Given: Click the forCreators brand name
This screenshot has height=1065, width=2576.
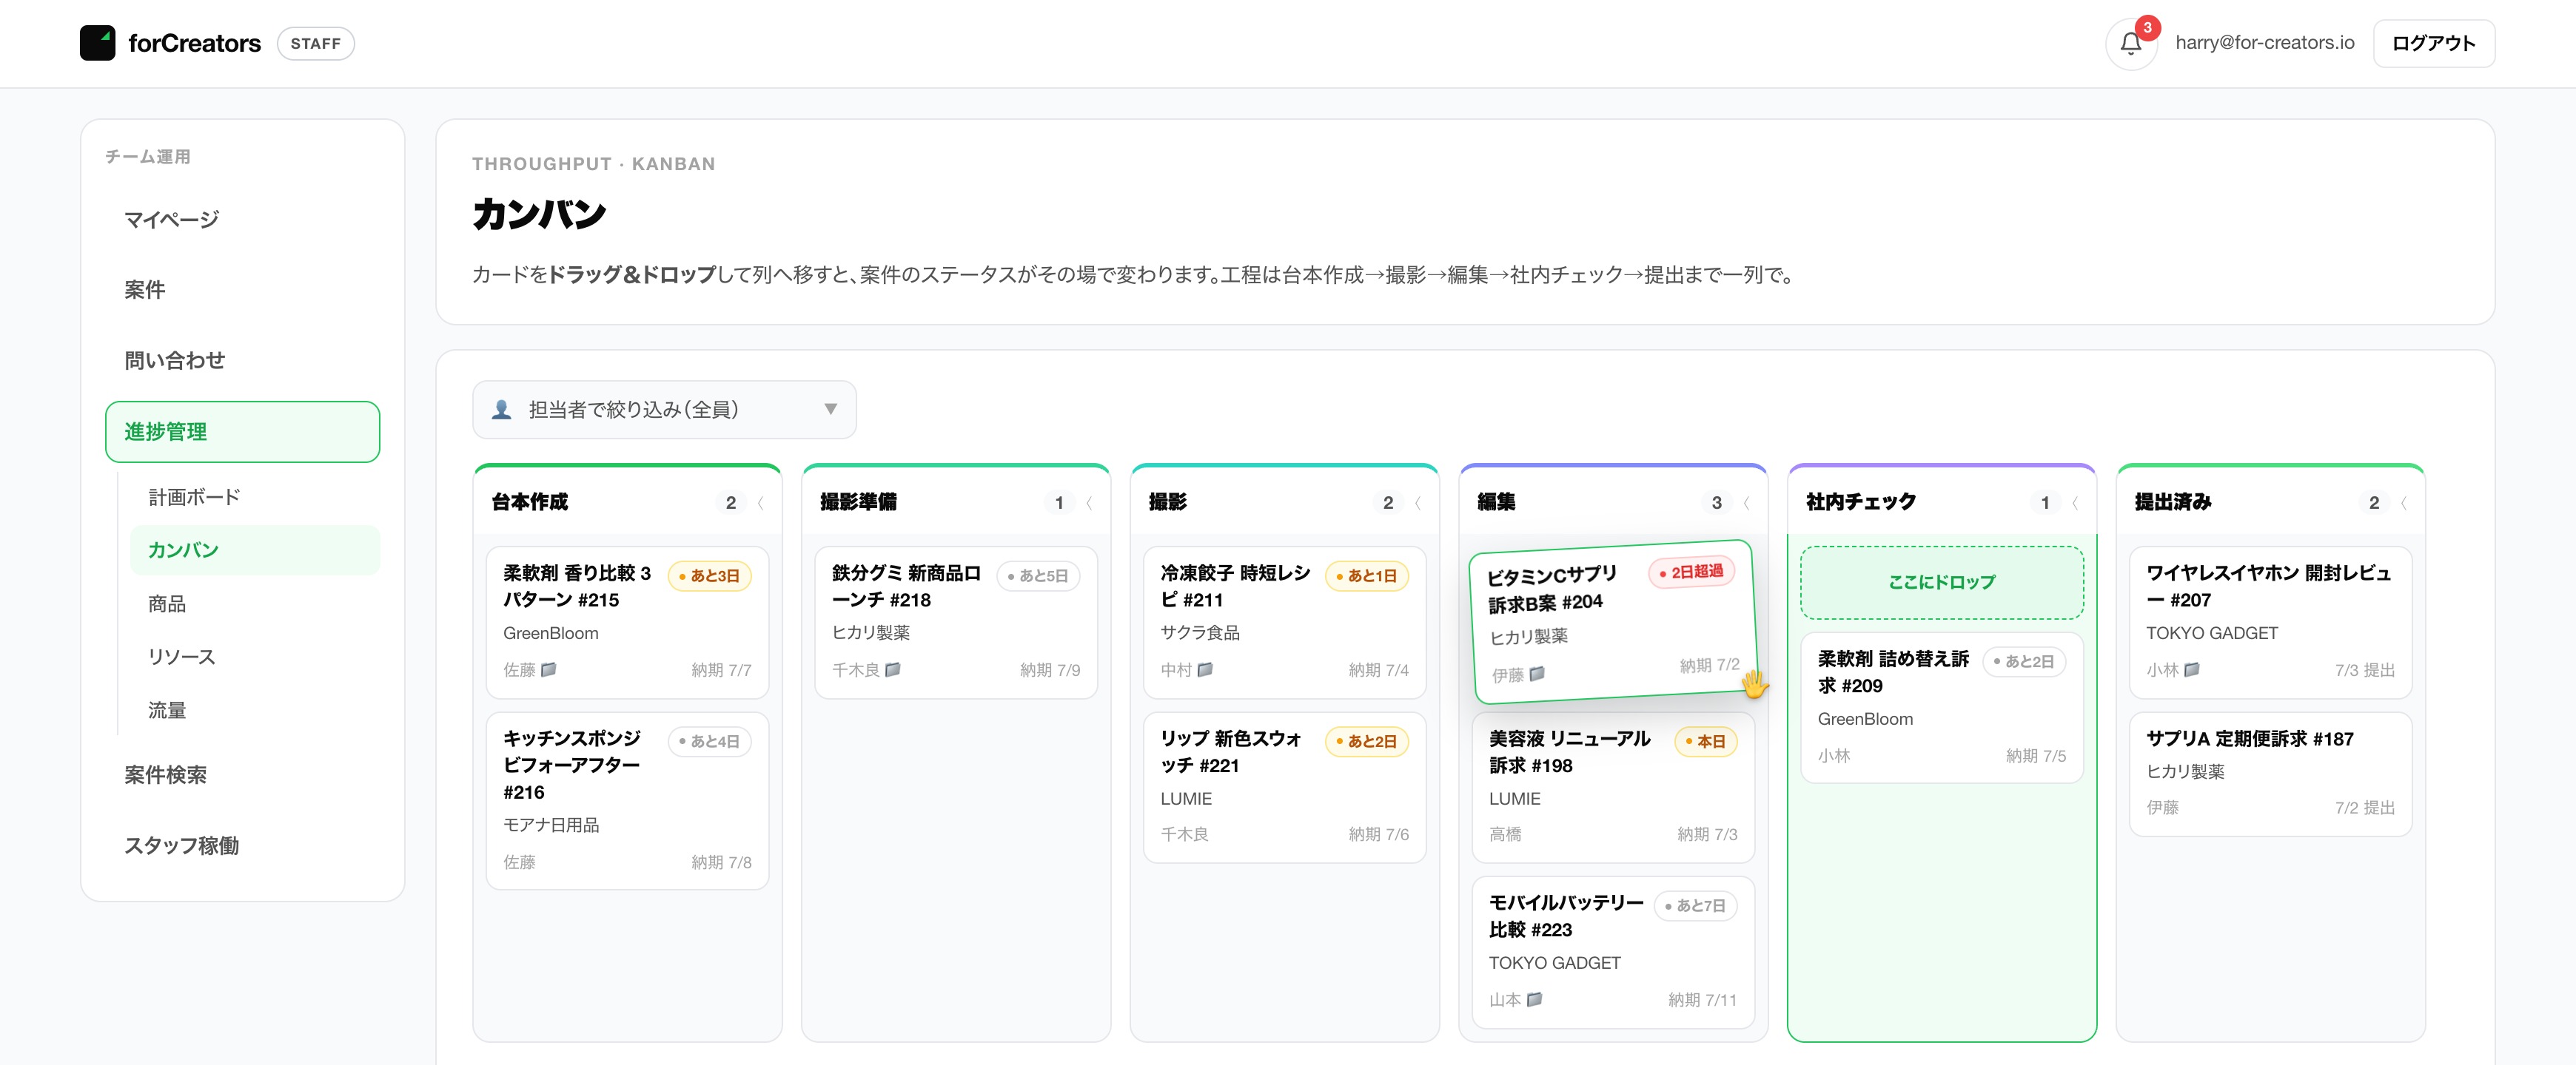Looking at the screenshot, I should coord(194,43).
